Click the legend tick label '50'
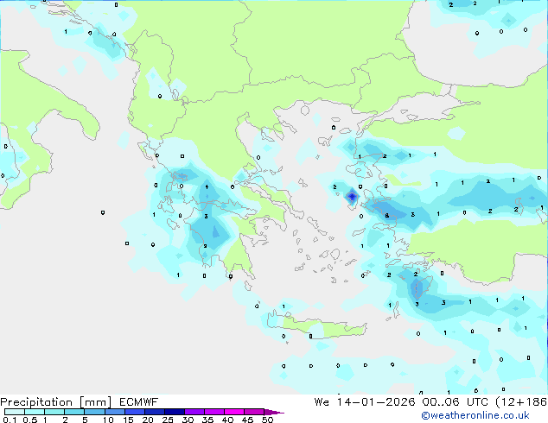 (x=267, y=420)
